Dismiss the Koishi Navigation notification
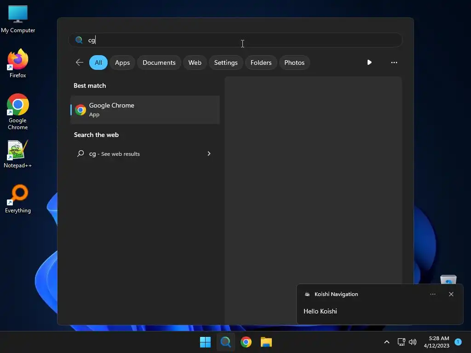This screenshot has height=353, width=471. [x=451, y=294]
